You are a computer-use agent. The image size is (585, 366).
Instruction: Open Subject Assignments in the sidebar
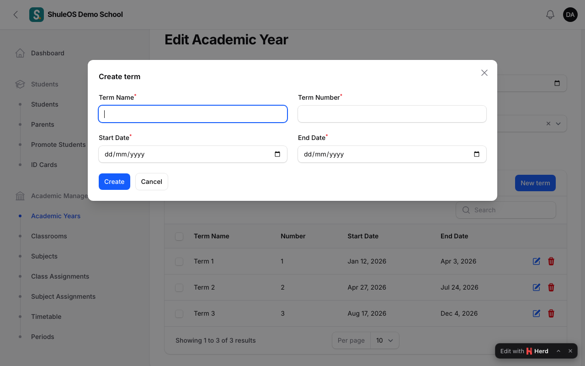(64, 296)
